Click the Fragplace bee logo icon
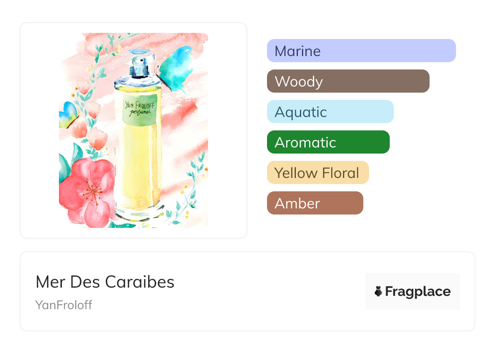 [378, 291]
